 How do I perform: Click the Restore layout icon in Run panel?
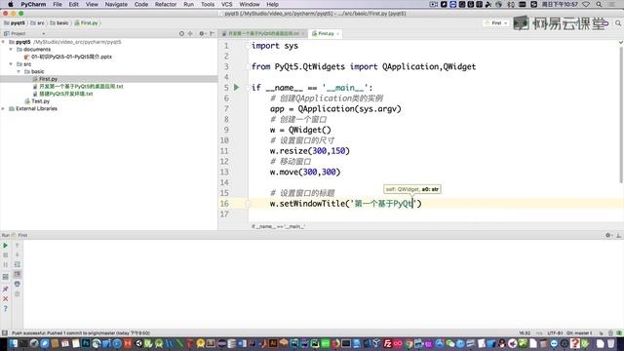tap(6, 277)
